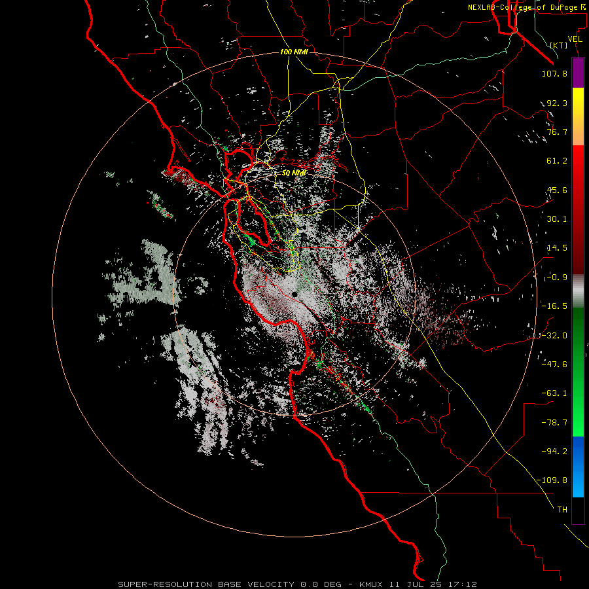Screen dimensions: 589x589
Task: Click the KMUX station identifier in caption
Action: click(x=372, y=584)
